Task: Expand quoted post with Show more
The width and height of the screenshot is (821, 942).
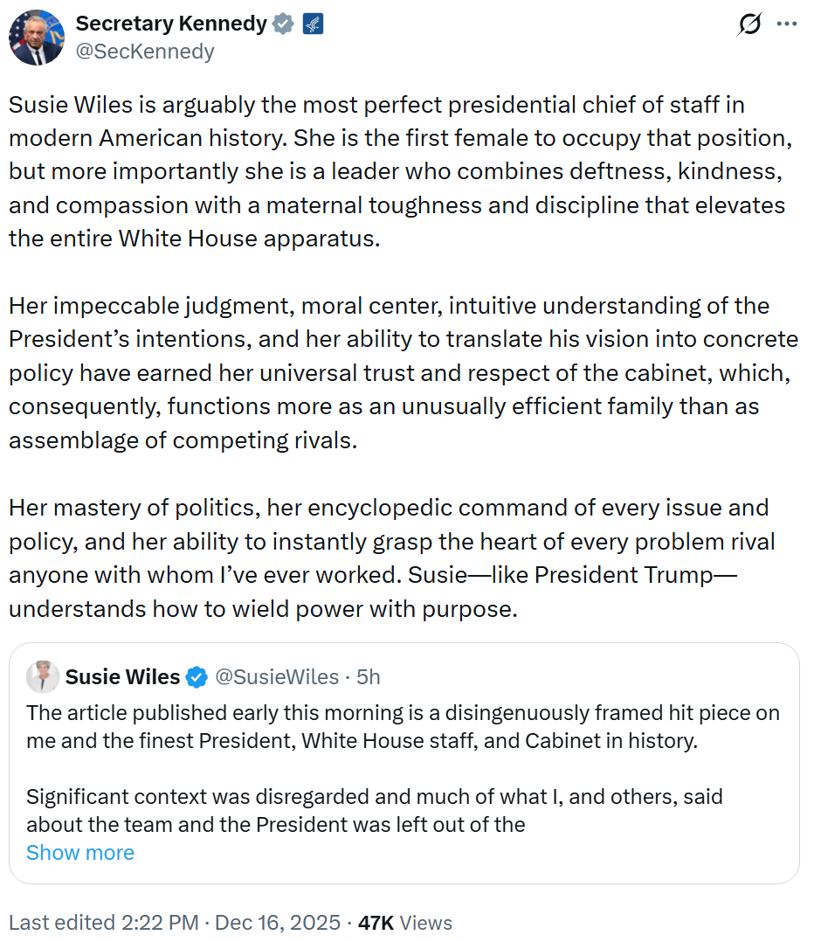Action: pos(80,852)
